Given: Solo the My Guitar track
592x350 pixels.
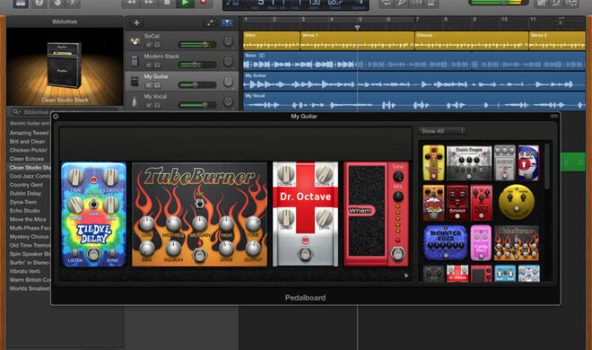Looking at the screenshot, I should tap(157, 85).
